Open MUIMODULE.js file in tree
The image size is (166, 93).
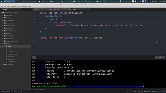12,62
